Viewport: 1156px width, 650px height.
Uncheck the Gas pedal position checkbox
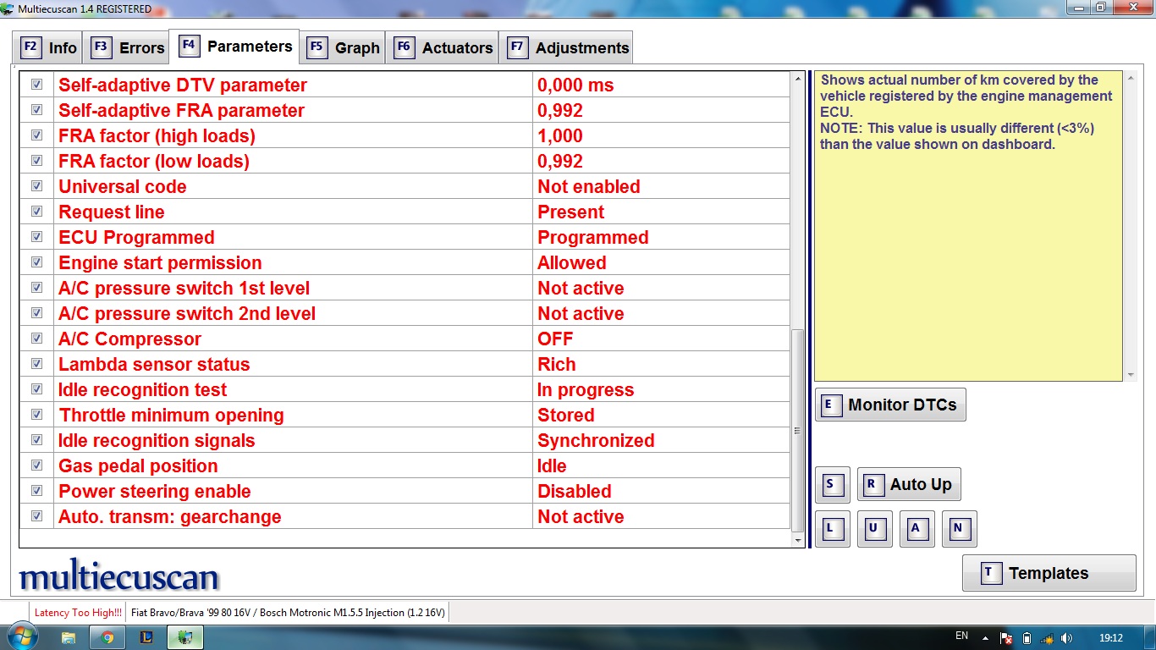point(36,465)
